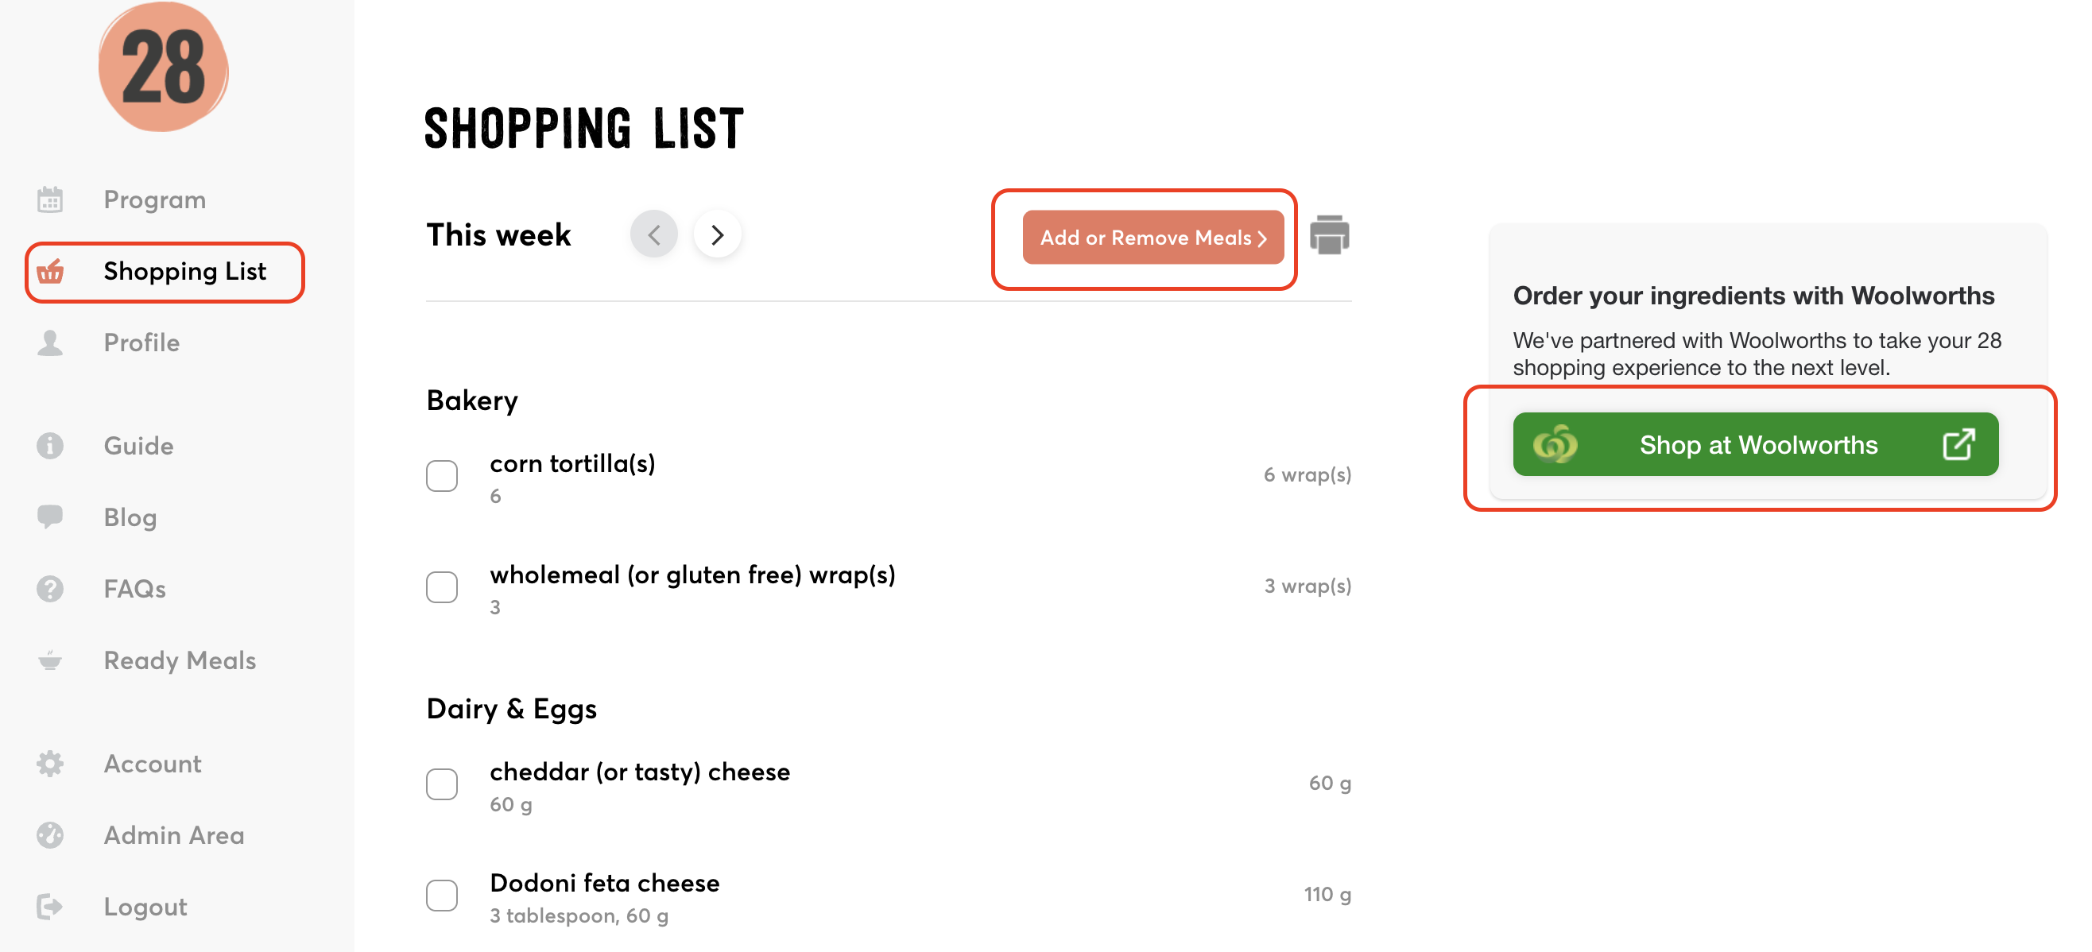2092x952 pixels.
Task: Open the Shop at Woolworths link
Action: [1755, 445]
